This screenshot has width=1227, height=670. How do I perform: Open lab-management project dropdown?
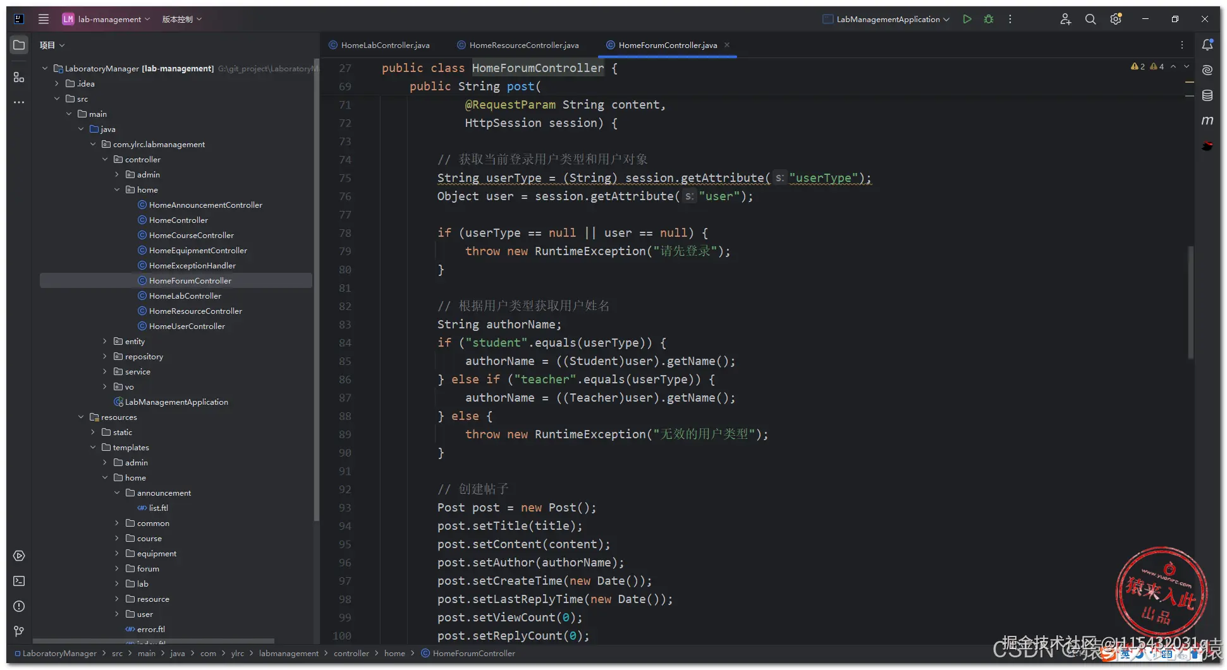(x=106, y=19)
